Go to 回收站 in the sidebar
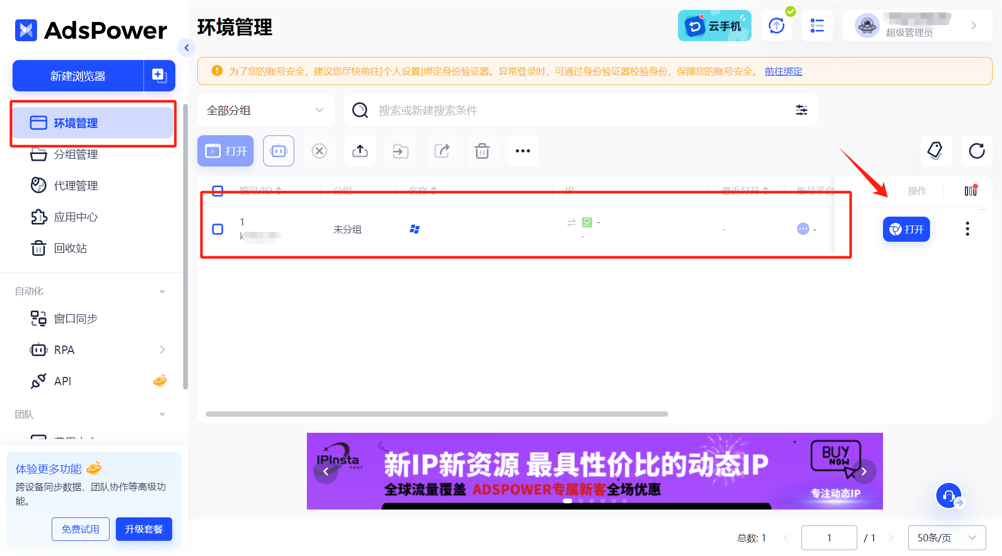This screenshot has width=1002, height=556. point(70,249)
